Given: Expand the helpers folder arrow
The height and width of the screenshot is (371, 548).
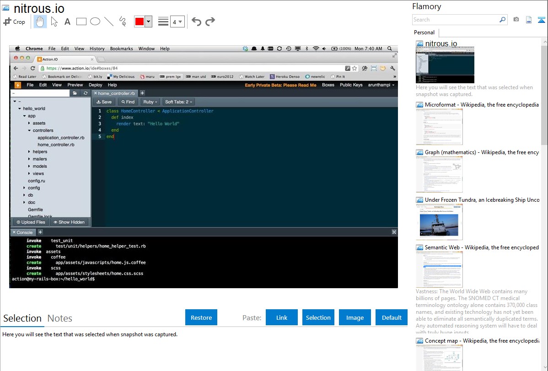Looking at the screenshot, I should click(x=29, y=152).
